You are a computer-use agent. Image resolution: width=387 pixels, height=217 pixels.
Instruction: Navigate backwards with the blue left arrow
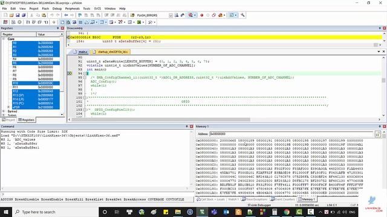tap(66, 15)
